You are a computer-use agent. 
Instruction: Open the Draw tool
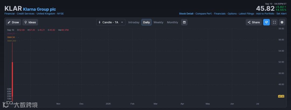pyautogui.click(x=13, y=22)
